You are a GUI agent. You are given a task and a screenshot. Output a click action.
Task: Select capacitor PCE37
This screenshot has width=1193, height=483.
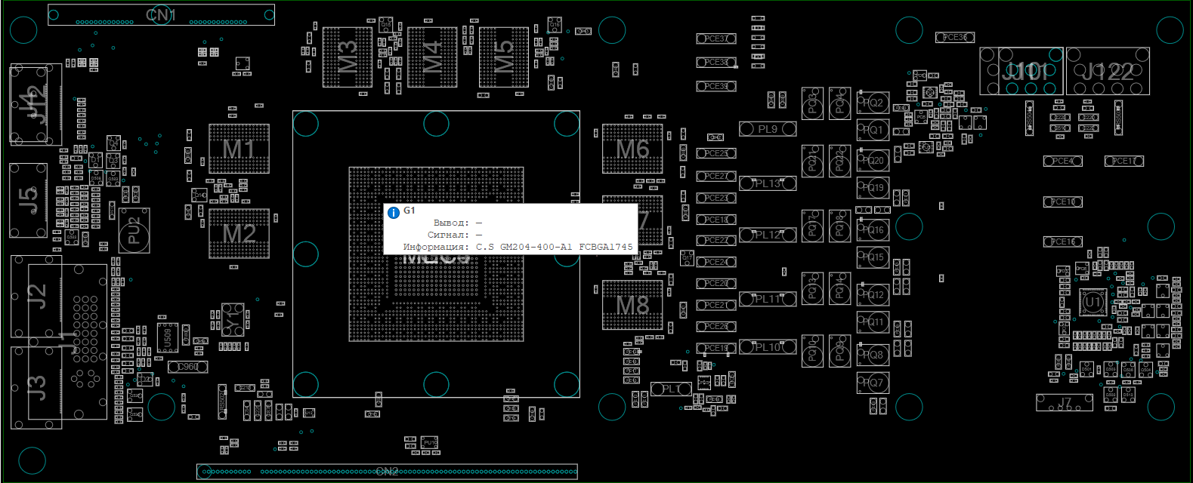coord(715,38)
